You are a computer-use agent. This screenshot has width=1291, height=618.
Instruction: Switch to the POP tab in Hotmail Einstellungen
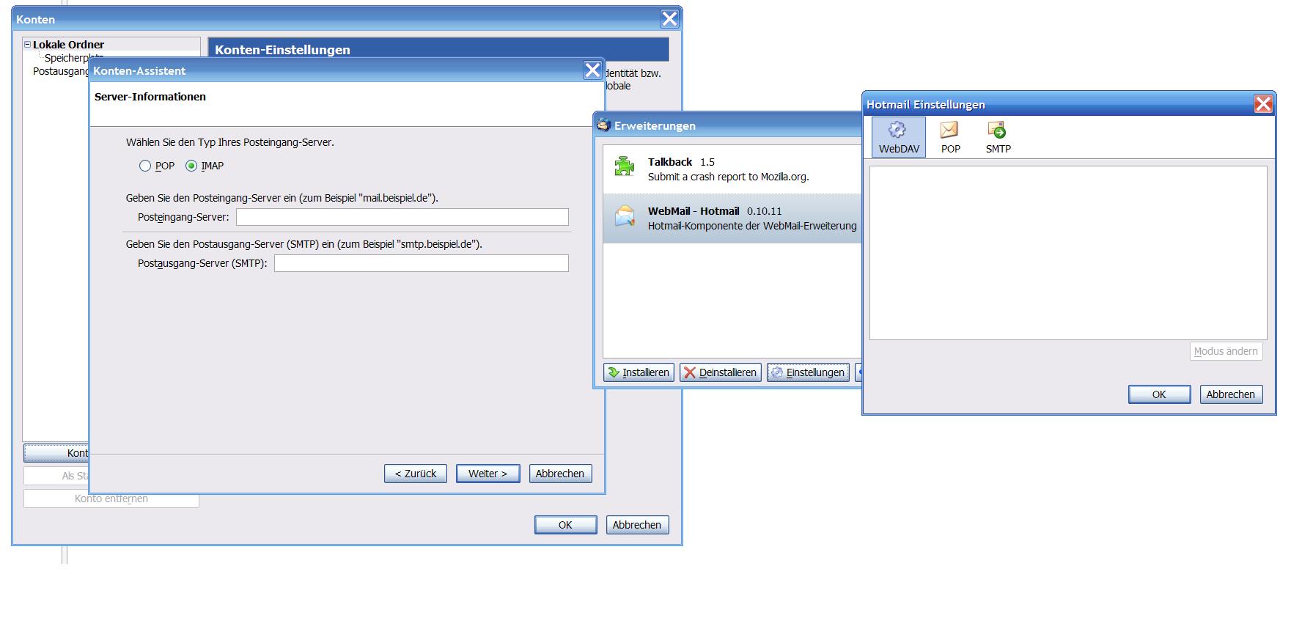[950, 137]
